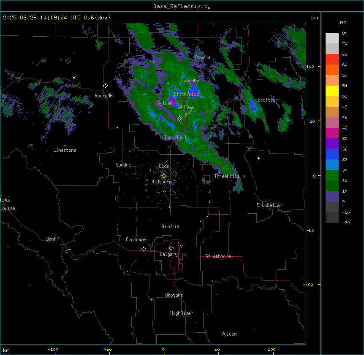This screenshot has height=355, width=364.
Task: Click the HighRiver label
Action: pyautogui.click(x=182, y=313)
